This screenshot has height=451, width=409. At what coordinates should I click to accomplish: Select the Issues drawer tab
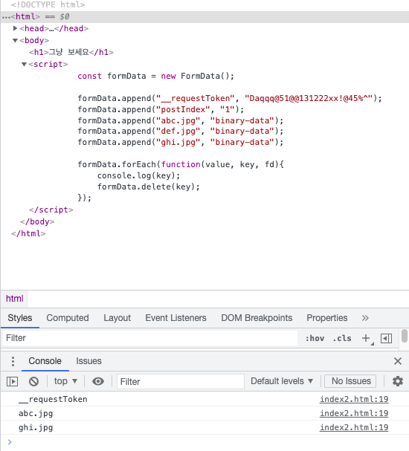click(88, 361)
